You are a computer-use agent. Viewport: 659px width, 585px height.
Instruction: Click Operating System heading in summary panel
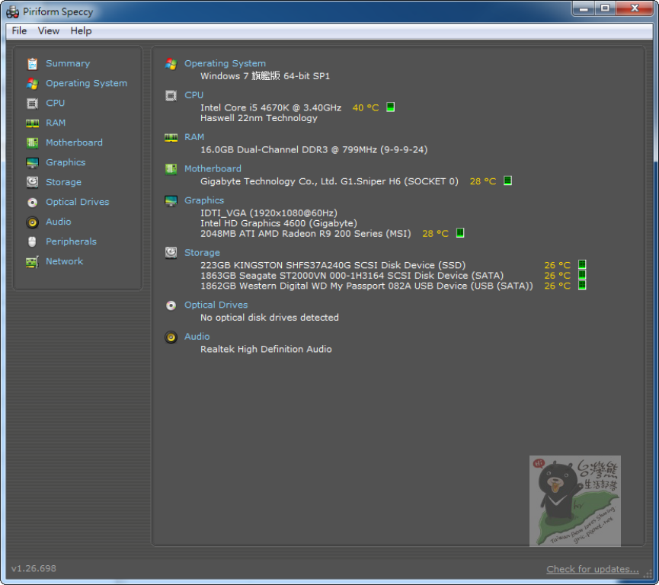click(x=225, y=63)
